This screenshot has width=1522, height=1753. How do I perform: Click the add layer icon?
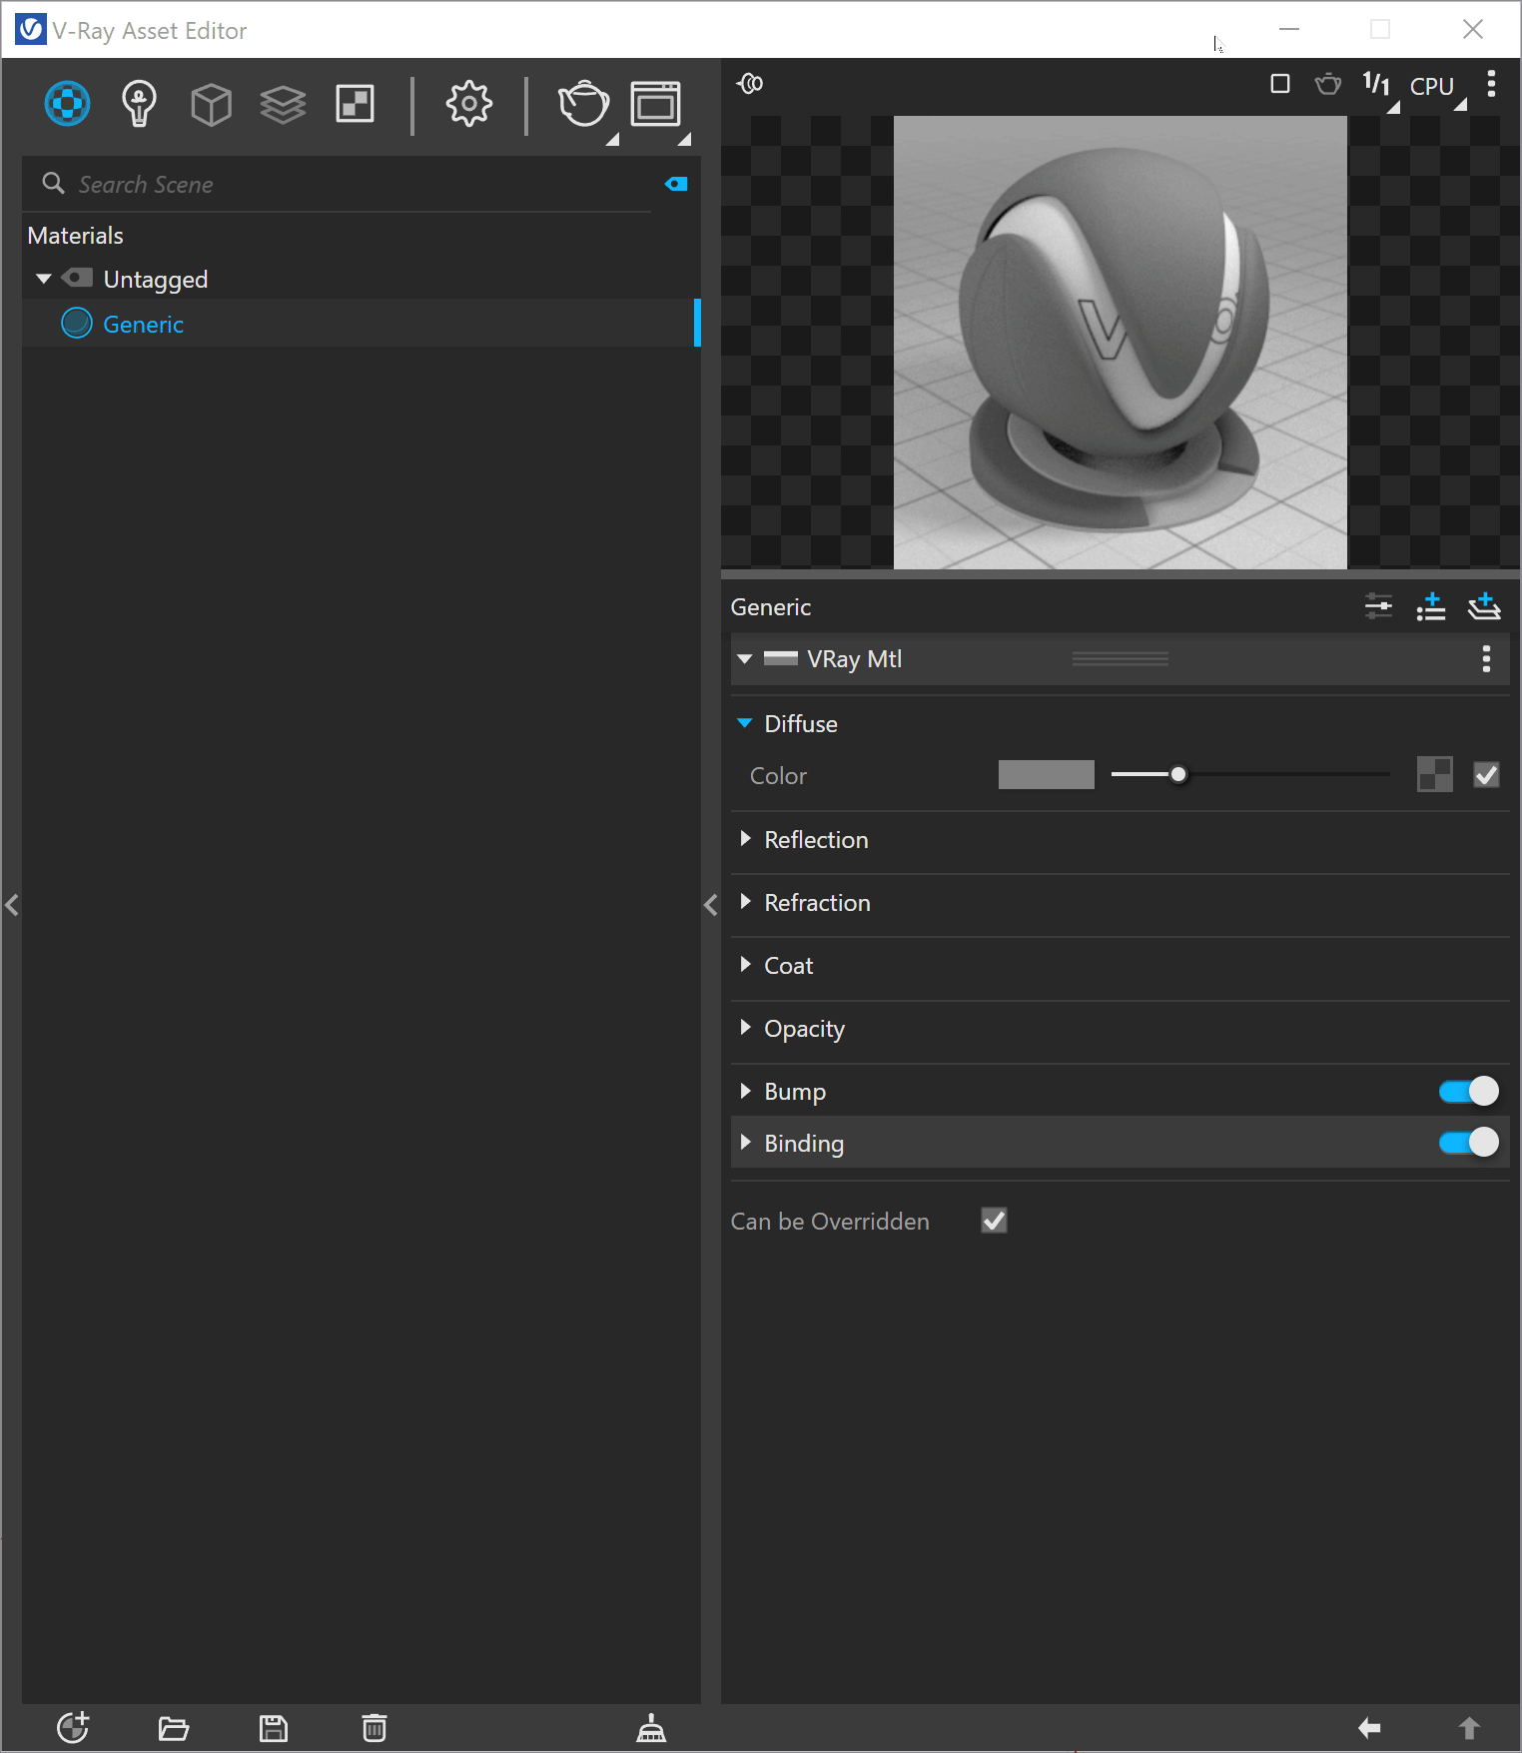click(x=1484, y=606)
